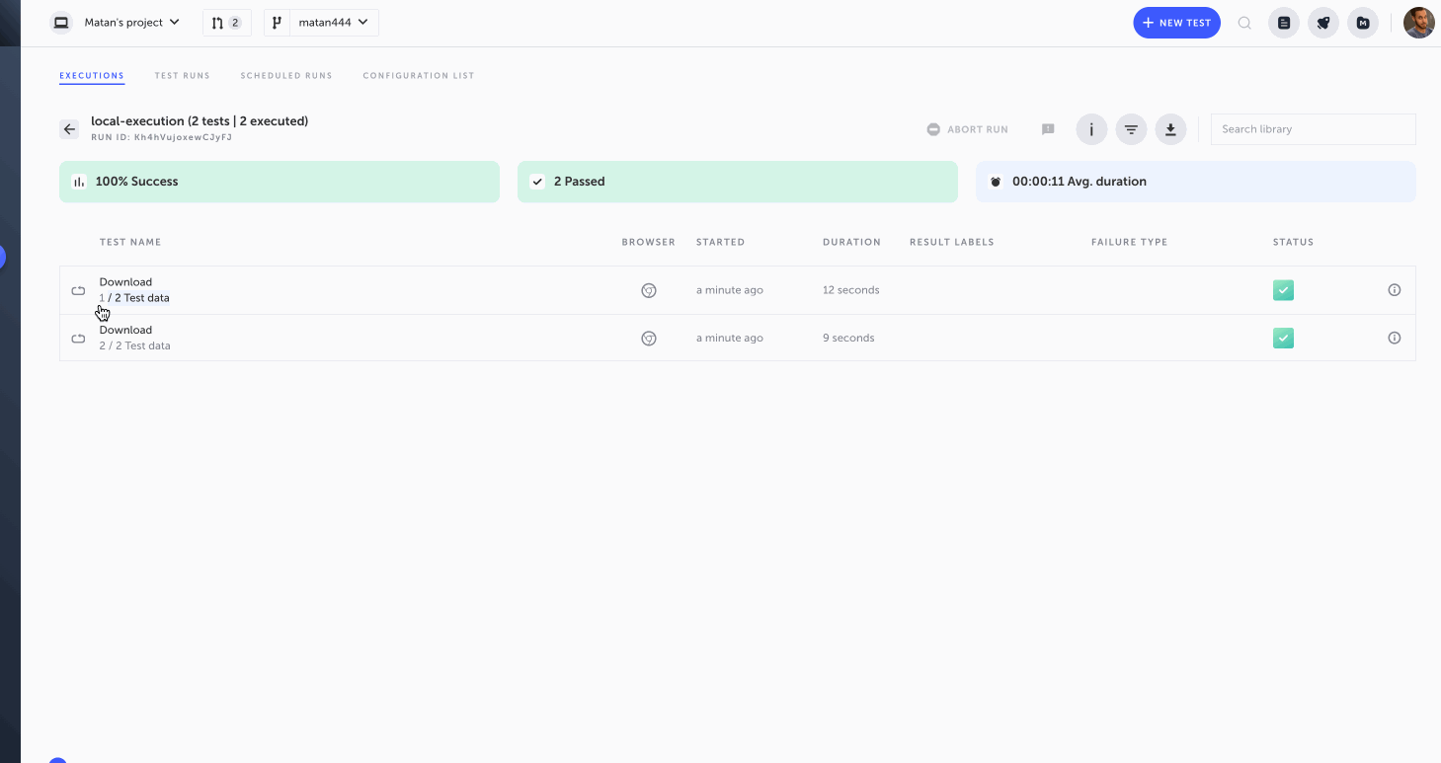The height and width of the screenshot is (763, 1441).
Task: Open the filter results icon
Action: click(x=1130, y=128)
